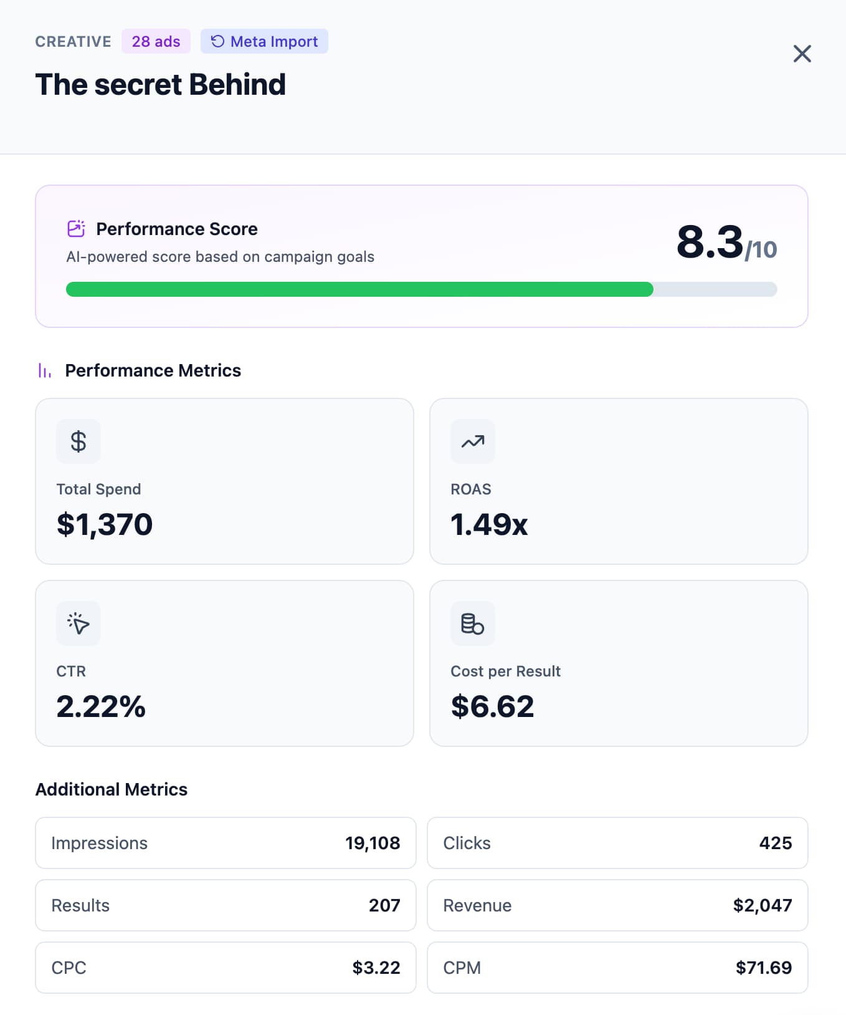The image size is (846, 1015).
Task: Select the CPM row showing $71.69
Action: point(617,968)
